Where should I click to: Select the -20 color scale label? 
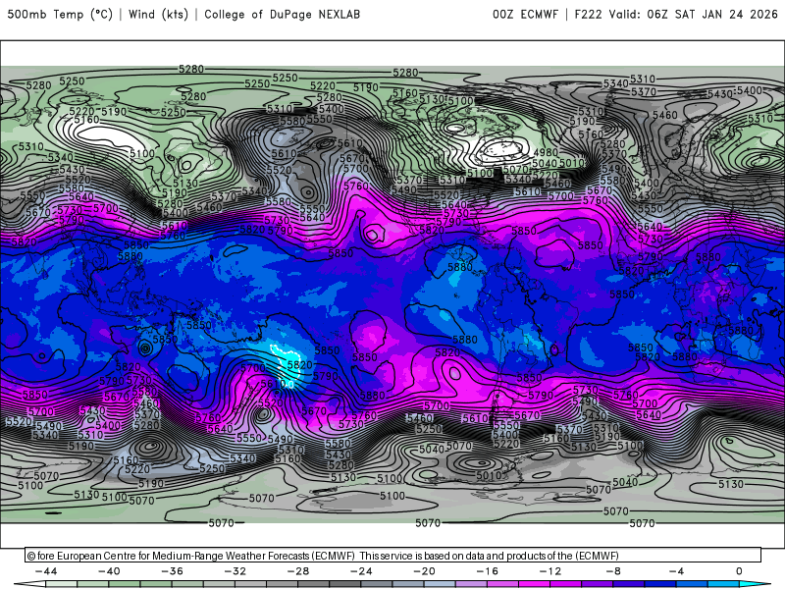[x=425, y=571]
